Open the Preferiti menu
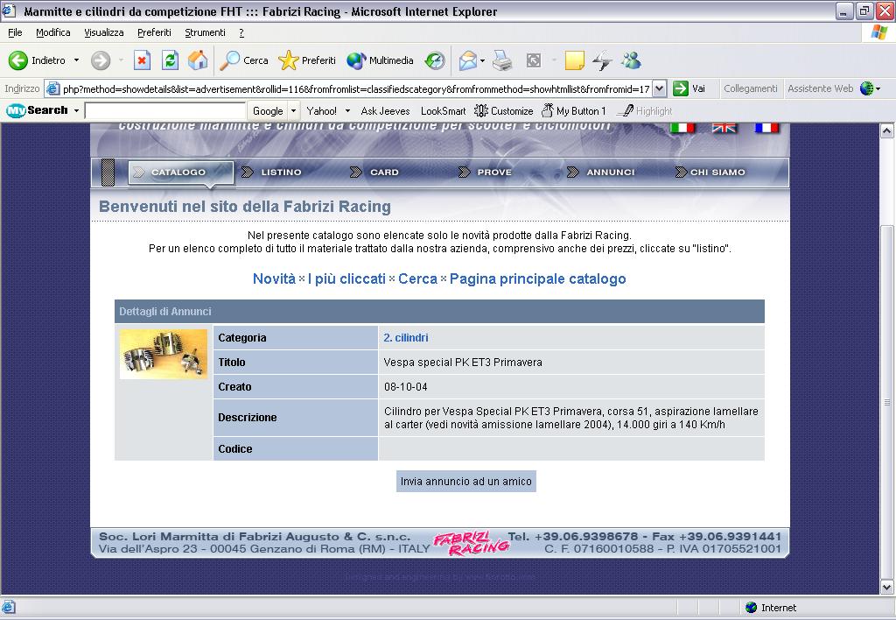Screen dimensions: 896x620 [154, 32]
